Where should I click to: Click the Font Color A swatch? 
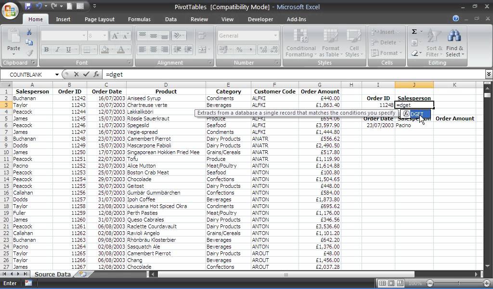(x=121, y=50)
